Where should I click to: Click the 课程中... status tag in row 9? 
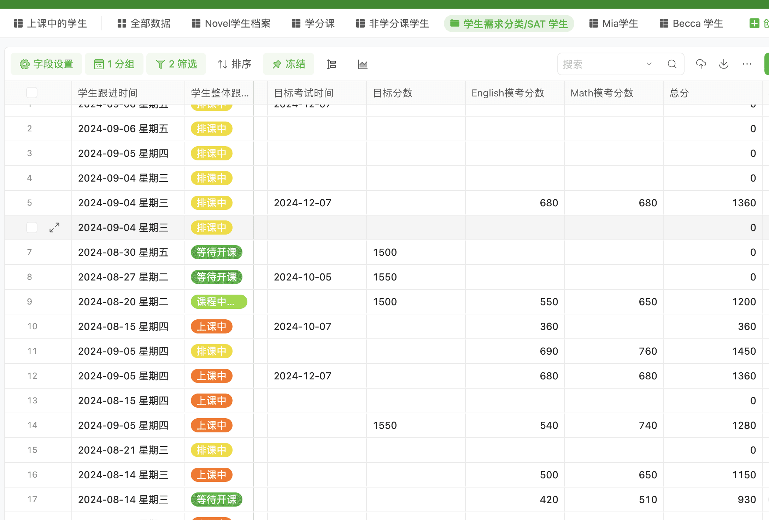219,302
